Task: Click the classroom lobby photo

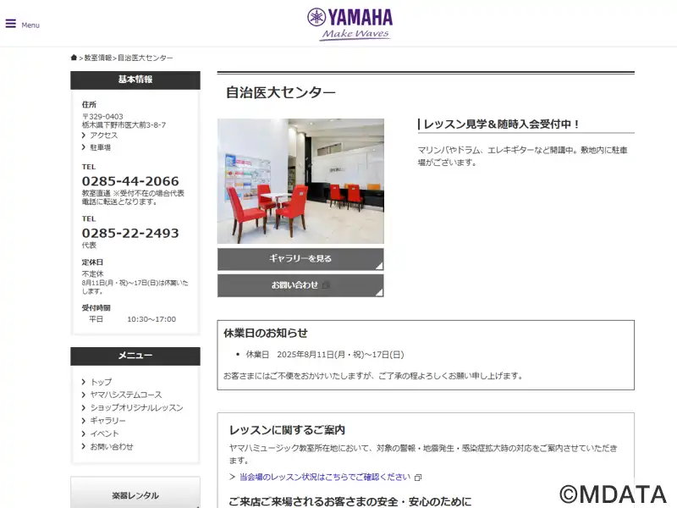Action: (300, 181)
